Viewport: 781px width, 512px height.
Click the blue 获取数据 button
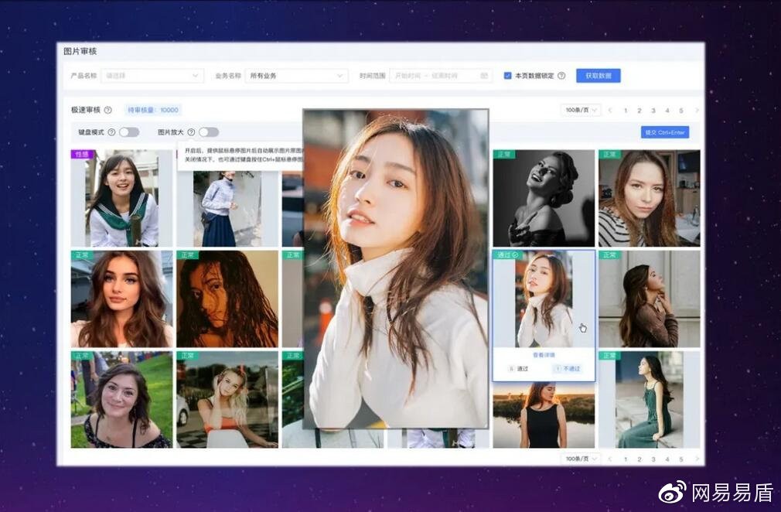(x=598, y=76)
